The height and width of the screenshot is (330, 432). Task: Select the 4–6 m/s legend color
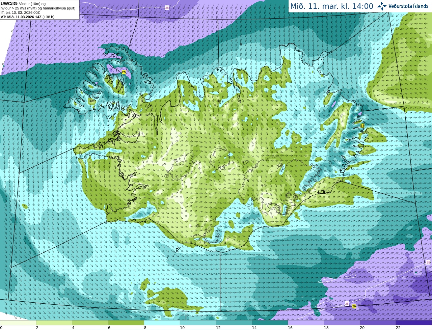[x=90, y=323]
